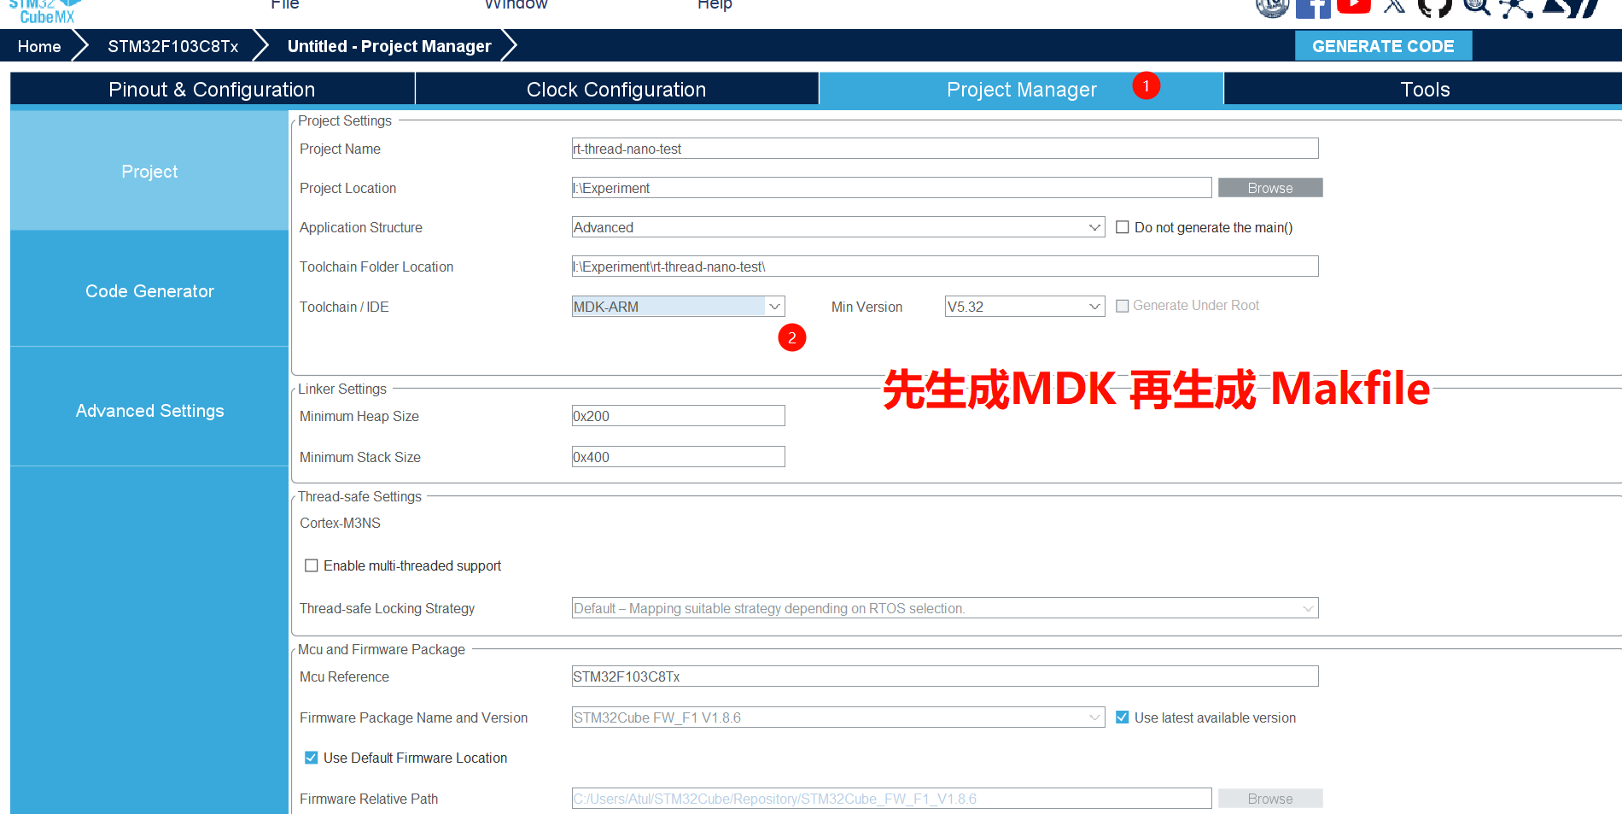
Task: Toggle Generate Under Root checkbox
Action: coord(1123,306)
